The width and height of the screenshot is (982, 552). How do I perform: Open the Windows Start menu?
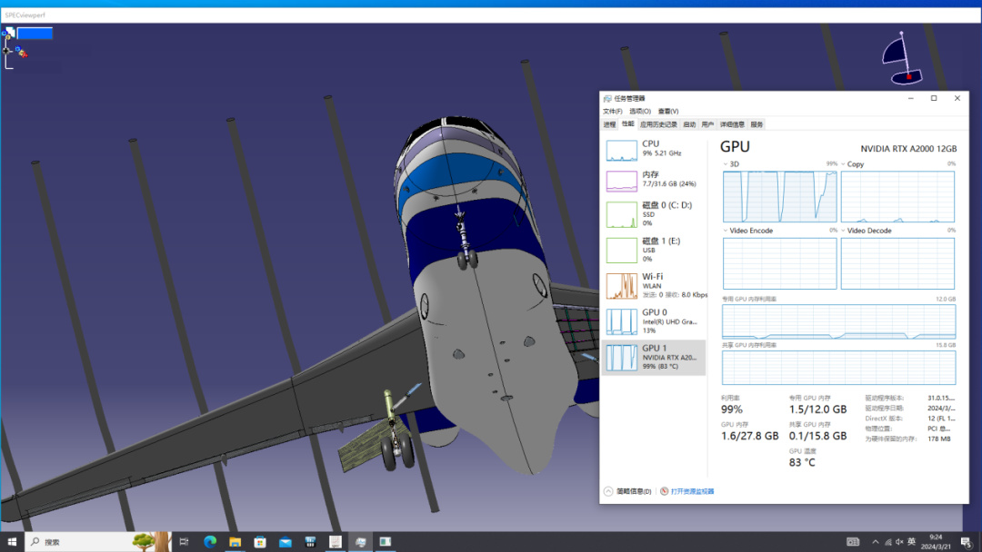click(x=12, y=542)
